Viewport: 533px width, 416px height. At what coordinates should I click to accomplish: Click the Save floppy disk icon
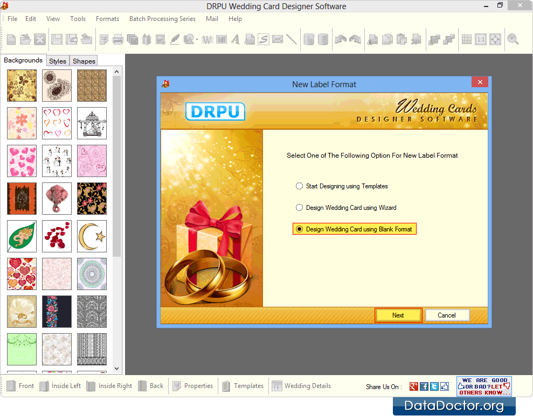(x=57, y=40)
